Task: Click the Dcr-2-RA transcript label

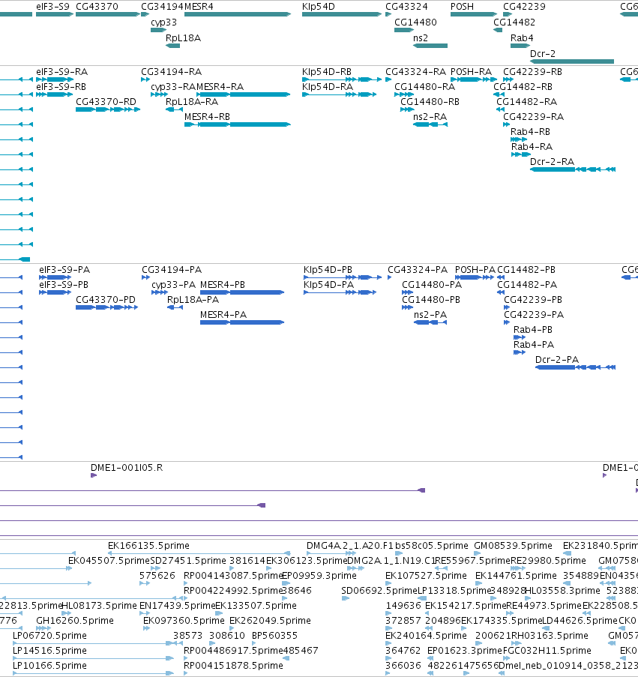Action: point(552,162)
